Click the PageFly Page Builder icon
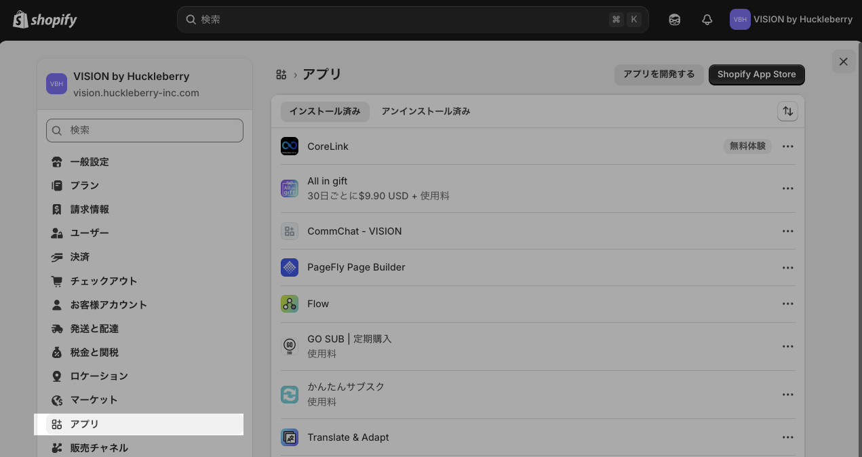The width and height of the screenshot is (862, 457). (x=290, y=267)
